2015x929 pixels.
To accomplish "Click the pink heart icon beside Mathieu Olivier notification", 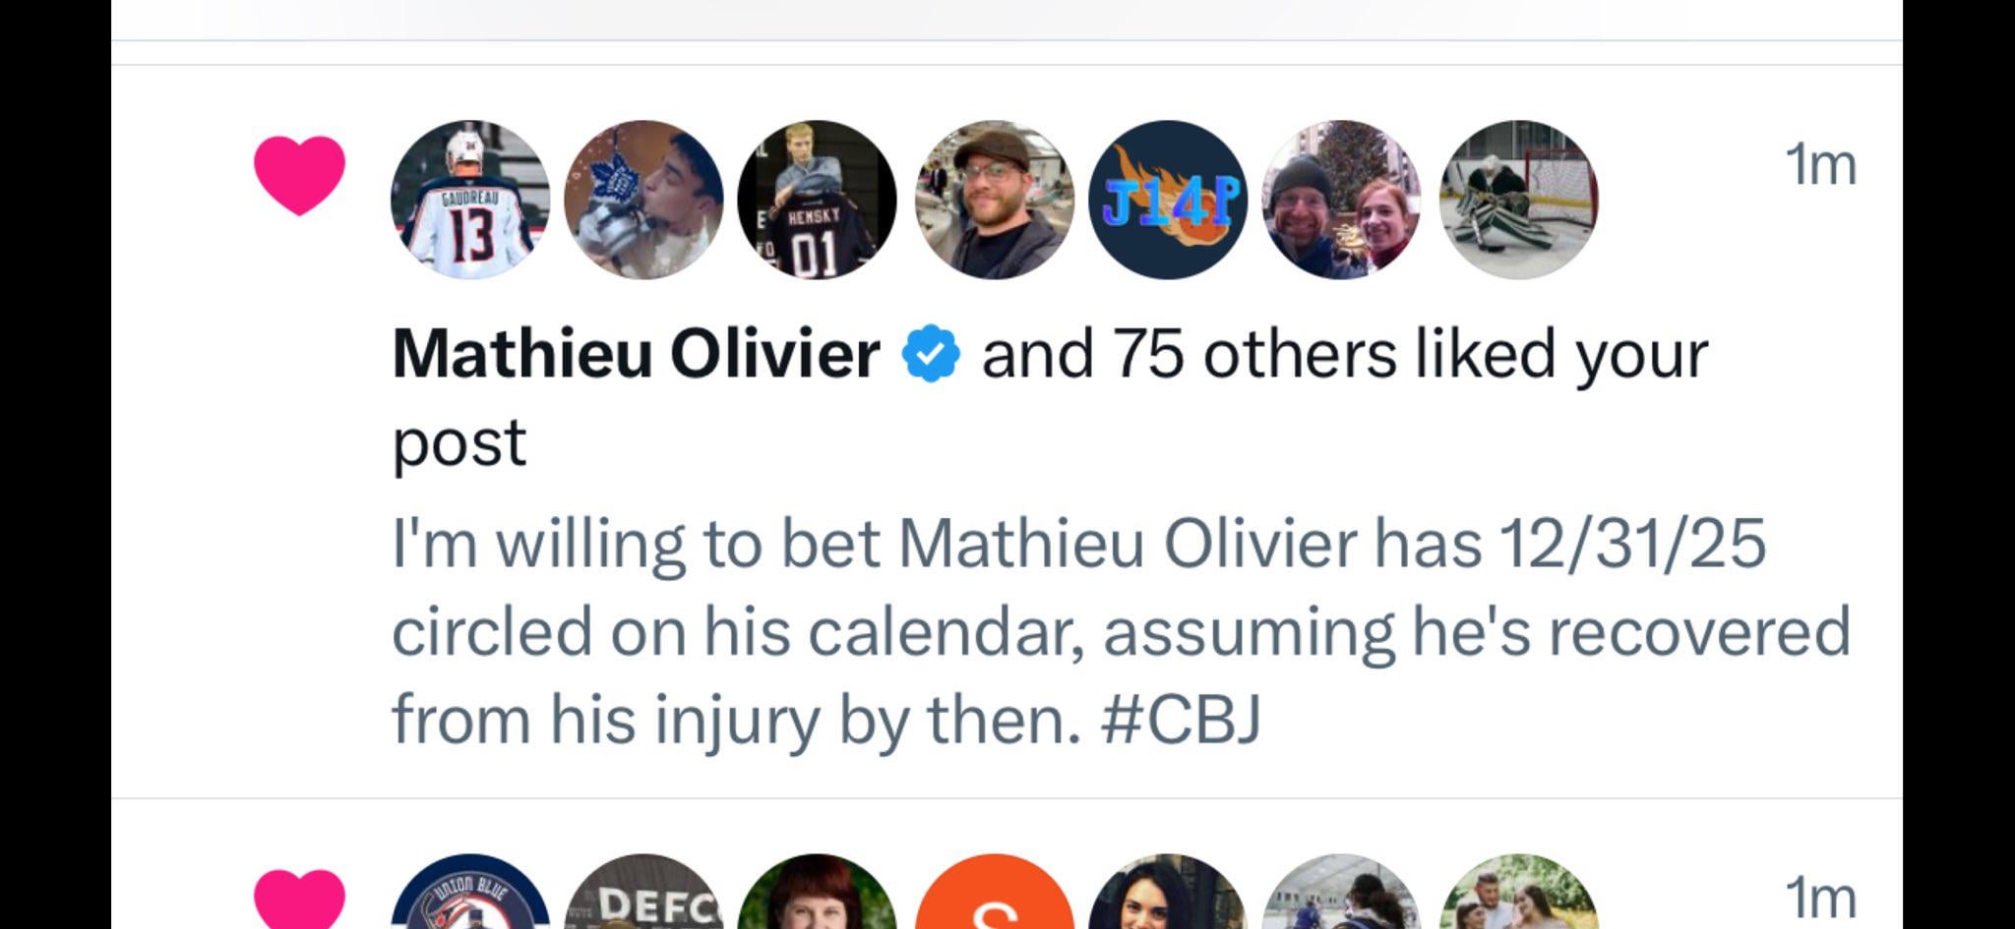I will [299, 175].
